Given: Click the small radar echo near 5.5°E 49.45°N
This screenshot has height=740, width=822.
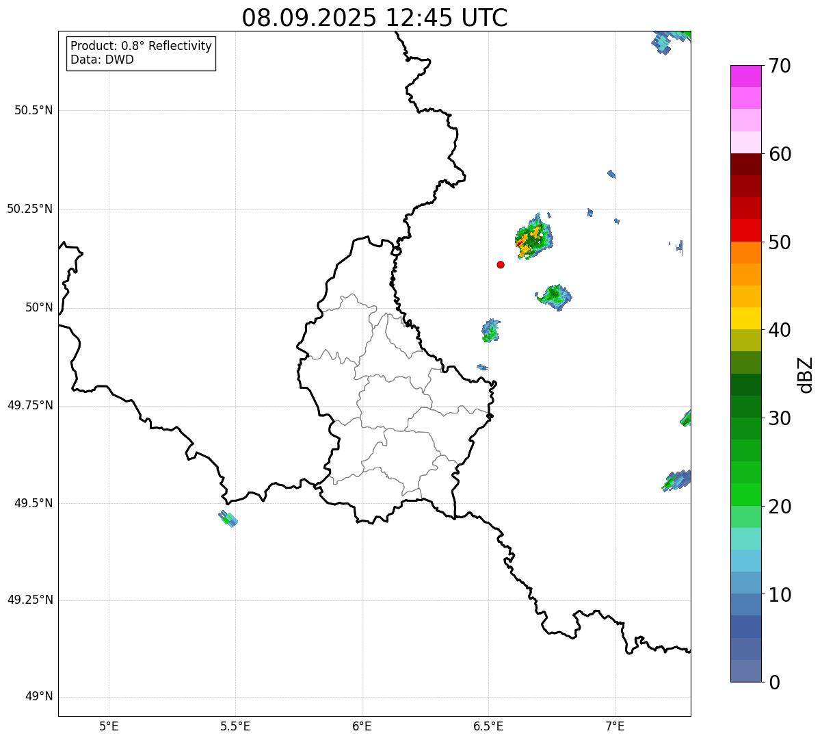Looking at the screenshot, I should coord(229,519).
